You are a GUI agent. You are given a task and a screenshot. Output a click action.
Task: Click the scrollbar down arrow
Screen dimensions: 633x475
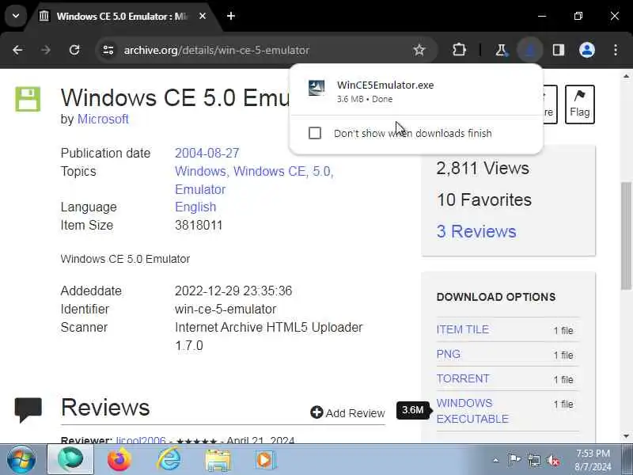coord(626,436)
